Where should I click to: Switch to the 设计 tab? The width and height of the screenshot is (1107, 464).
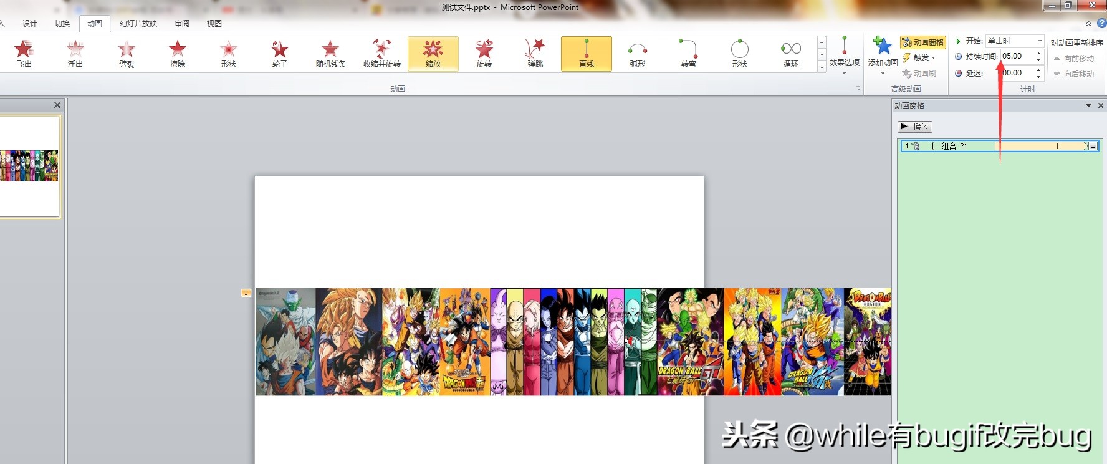point(30,24)
